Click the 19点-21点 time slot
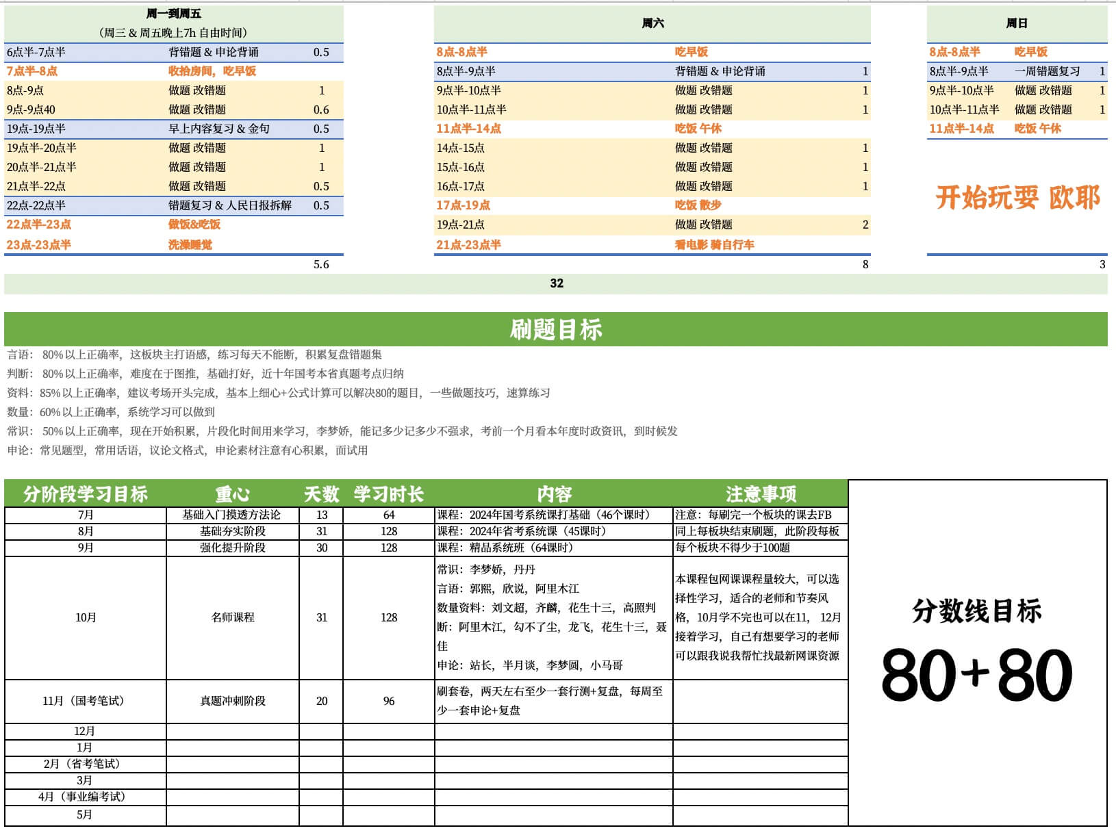Viewport: 1116px width, 835px height. point(461,224)
